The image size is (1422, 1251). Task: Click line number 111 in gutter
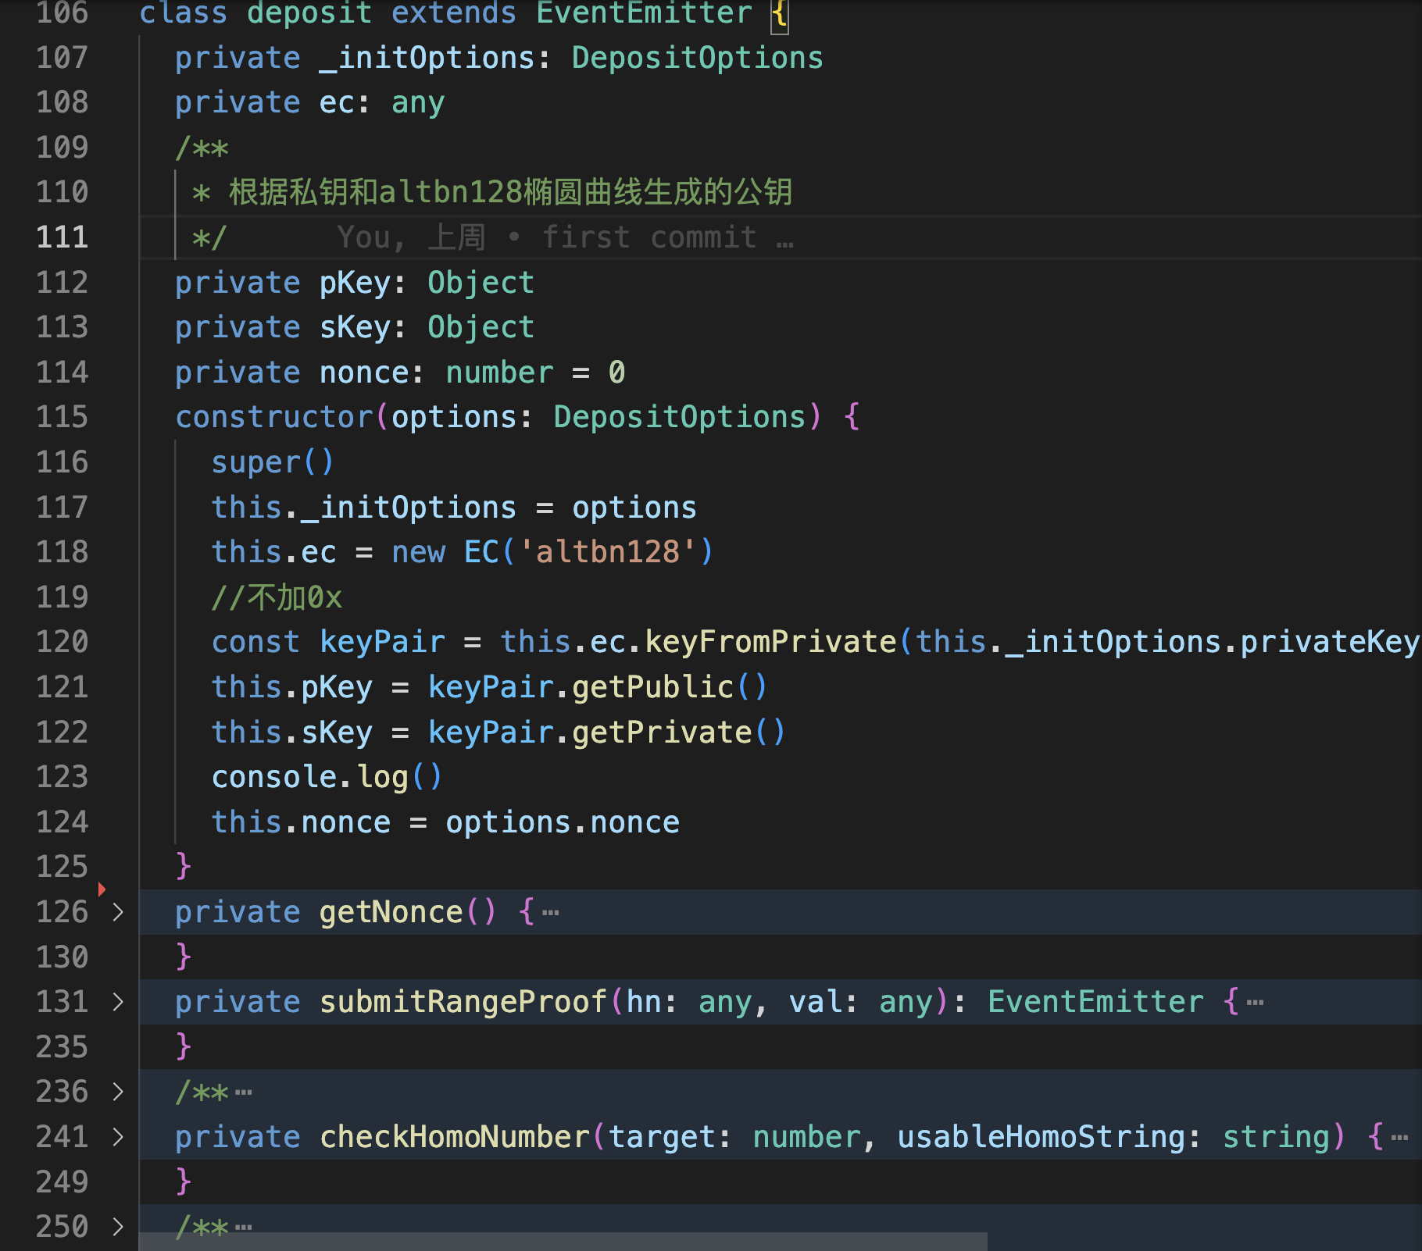(63, 237)
